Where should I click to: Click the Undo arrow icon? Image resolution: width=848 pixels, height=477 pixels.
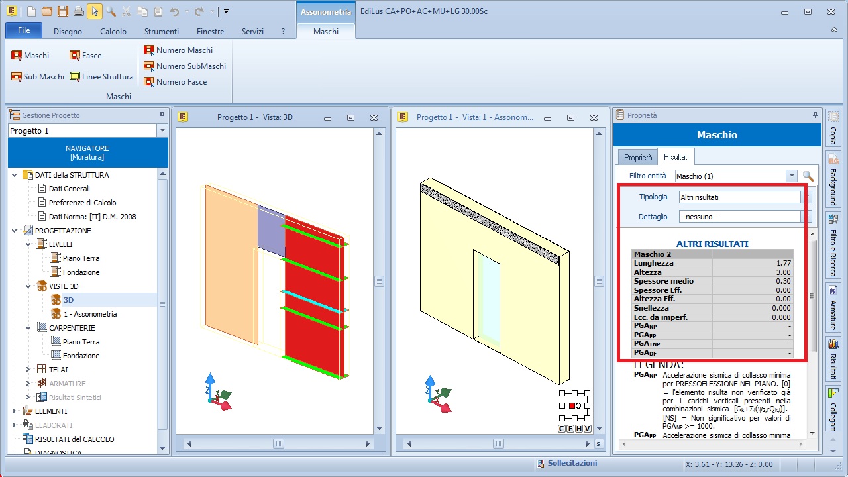tap(174, 11)
